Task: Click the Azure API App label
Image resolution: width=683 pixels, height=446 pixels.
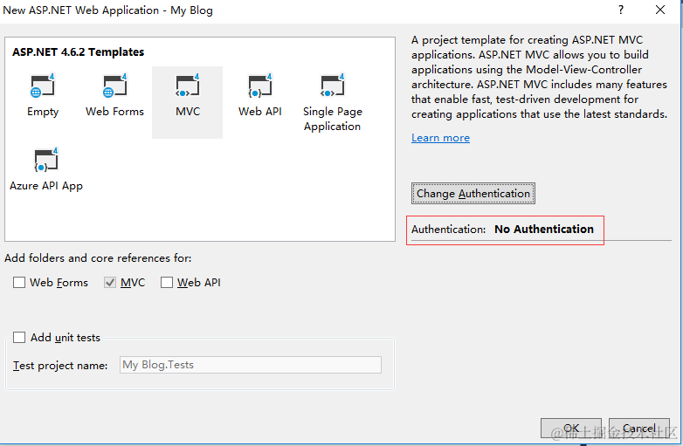Action: tap(46, 186)
